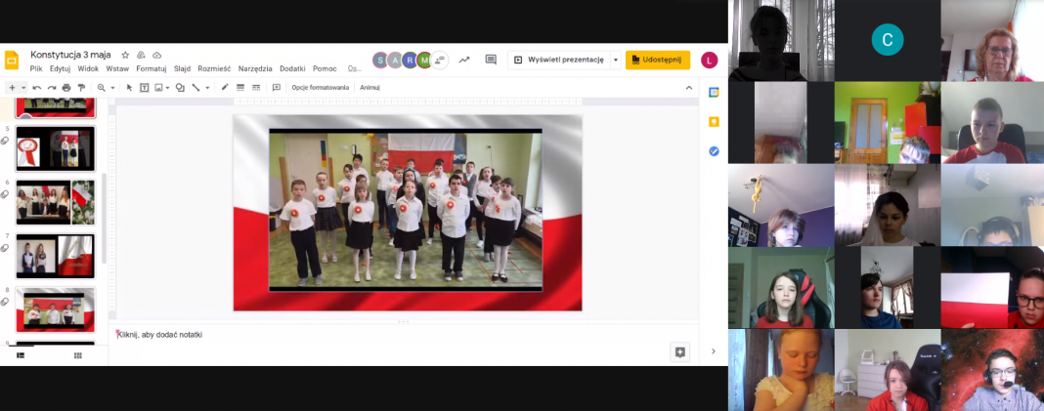Click the undo arrow in toolbar

pyautogui.click(x=37, y=88)
